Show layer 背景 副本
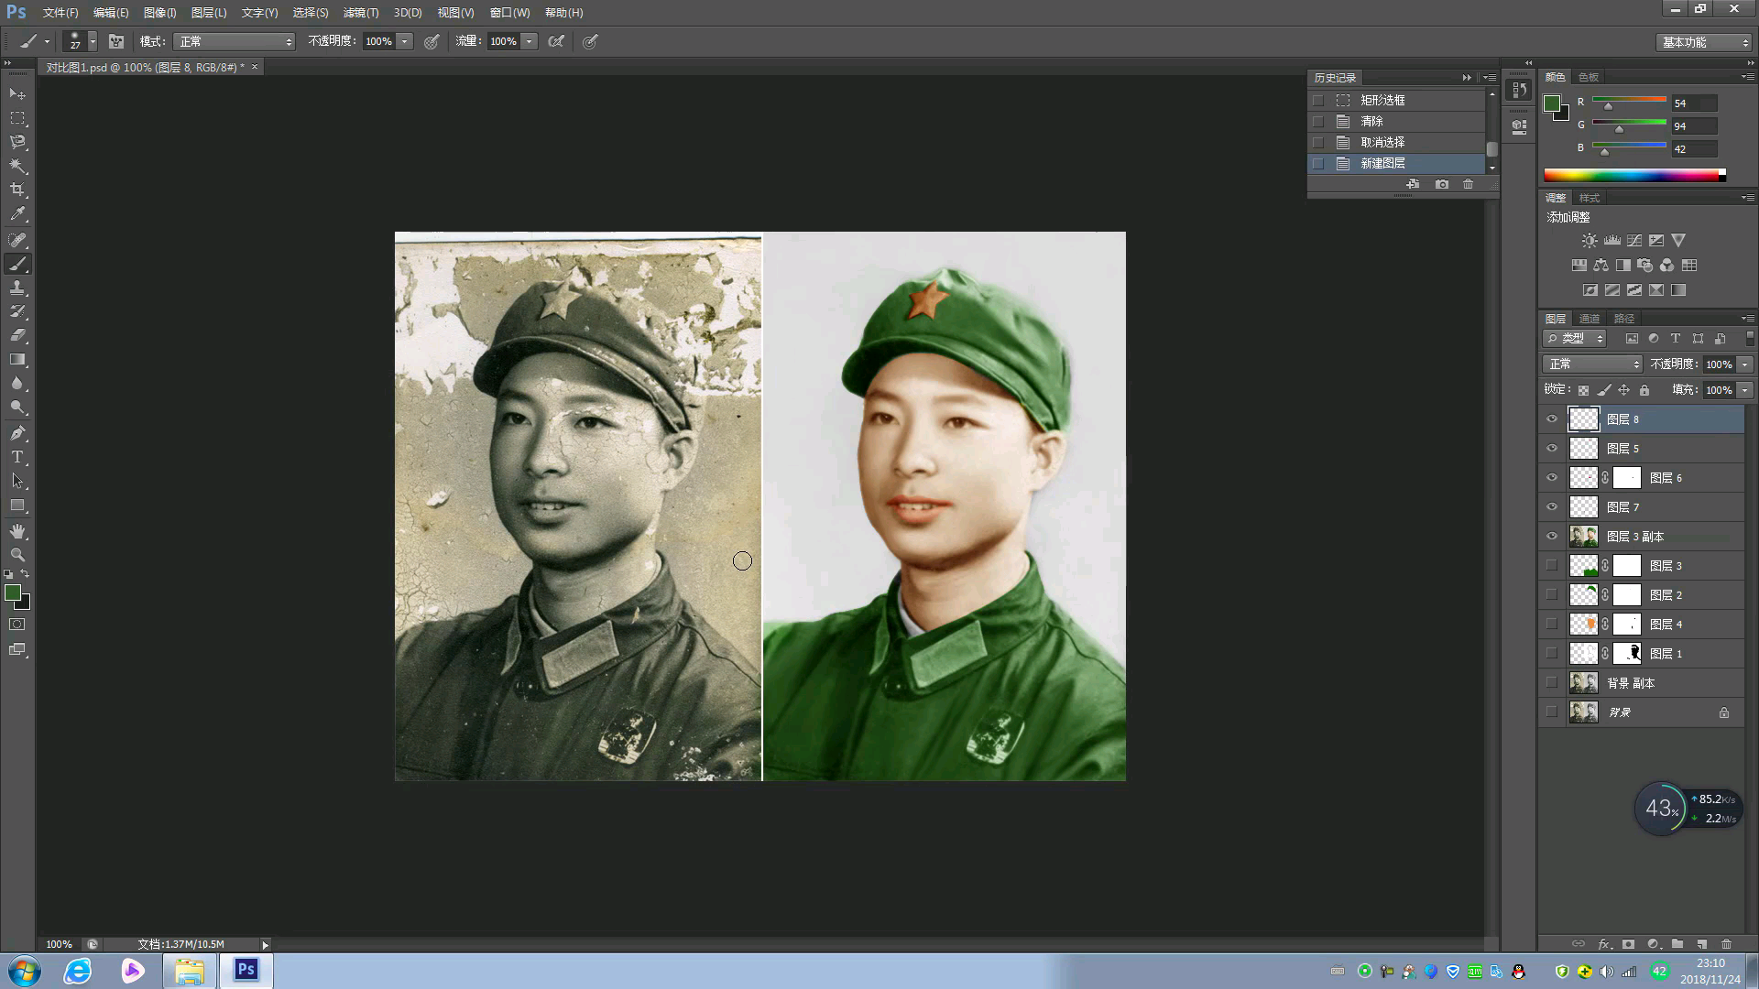The height and width of the screenshot is (989, 1759). click(x=1552, y=683)
